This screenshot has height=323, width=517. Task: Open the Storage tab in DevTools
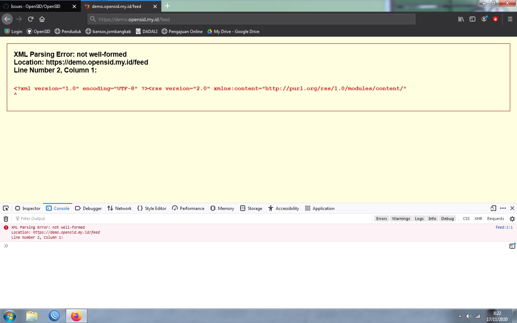coord(251,209)
